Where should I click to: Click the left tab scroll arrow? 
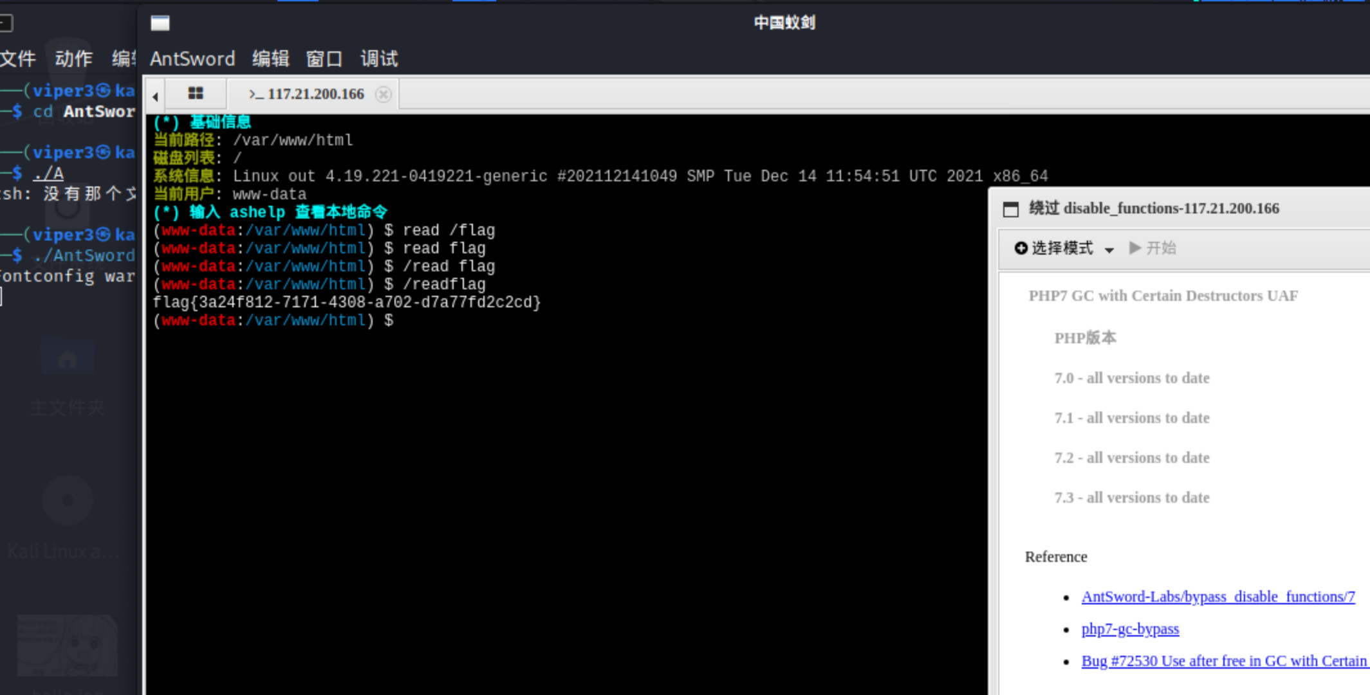coord(155,96)
